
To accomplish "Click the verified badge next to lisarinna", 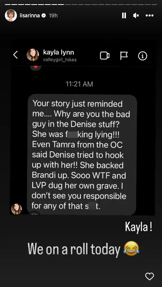I will click(x=44, y=16).
